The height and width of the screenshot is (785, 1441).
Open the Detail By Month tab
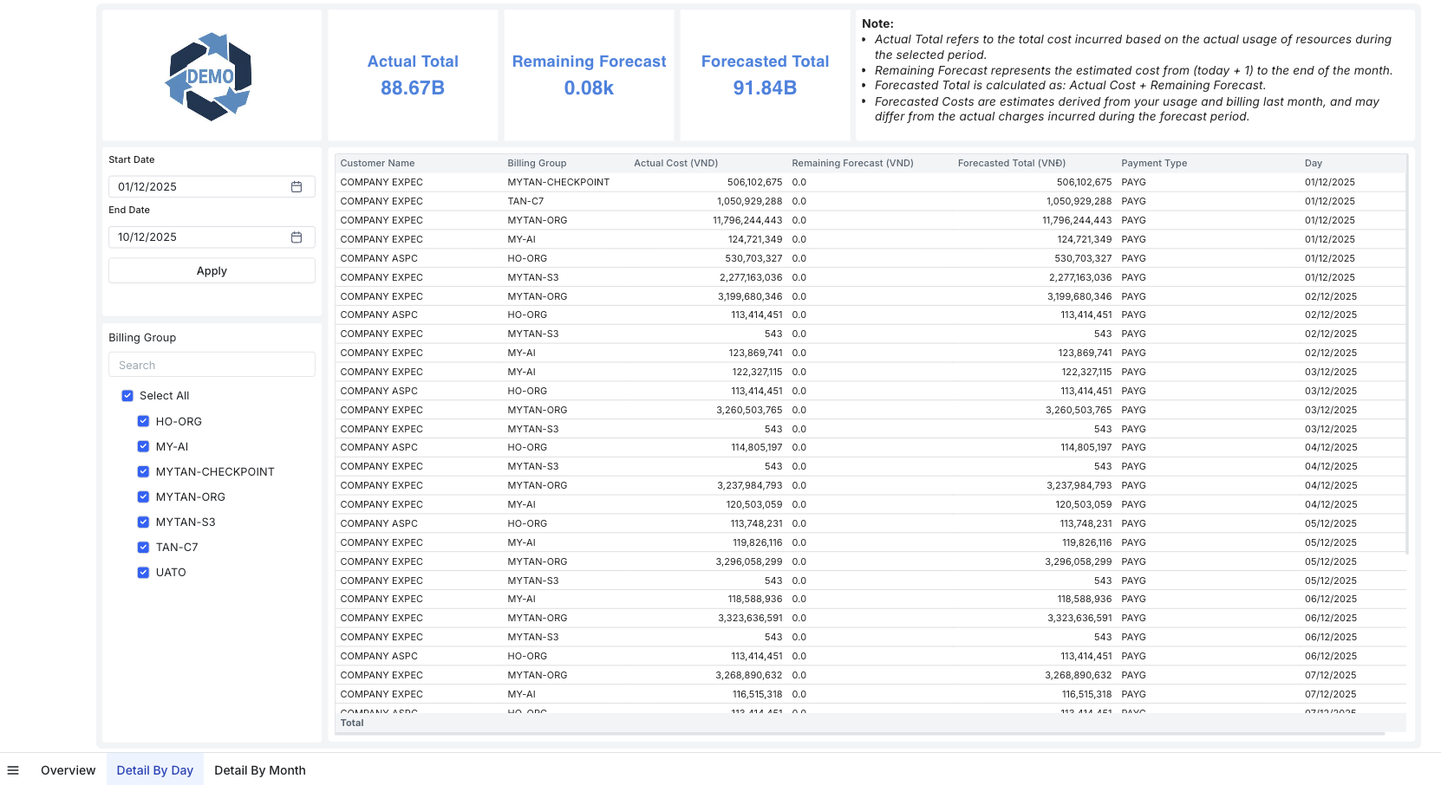259,770
